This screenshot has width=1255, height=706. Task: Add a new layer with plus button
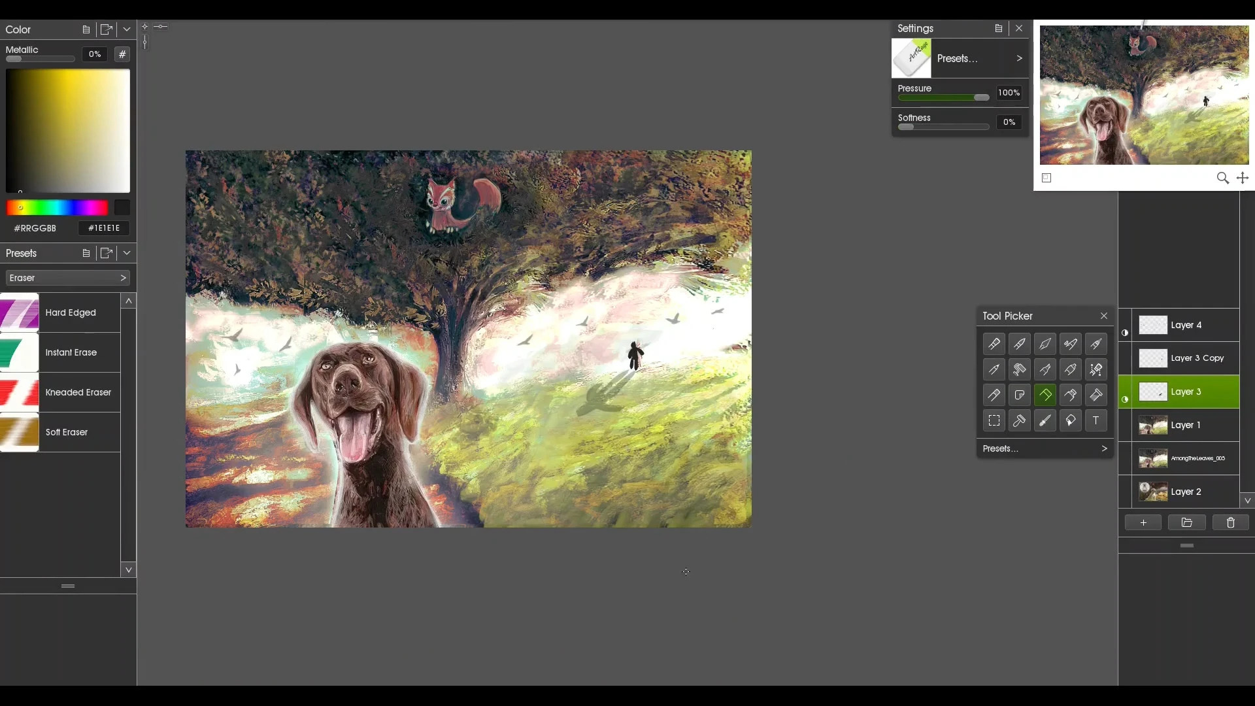pos(1143,522)
